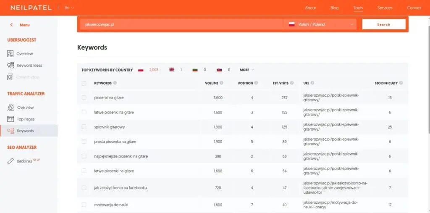430x213 pixels.
Task: Open the Services menu item
Action: 385,8
